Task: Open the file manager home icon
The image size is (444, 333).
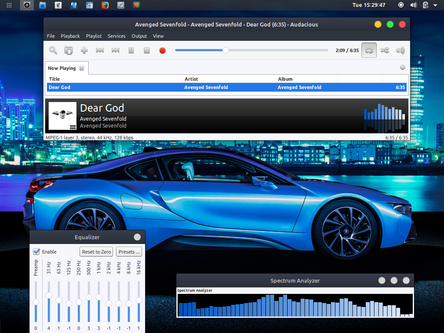Action: (x=43, y=5)
